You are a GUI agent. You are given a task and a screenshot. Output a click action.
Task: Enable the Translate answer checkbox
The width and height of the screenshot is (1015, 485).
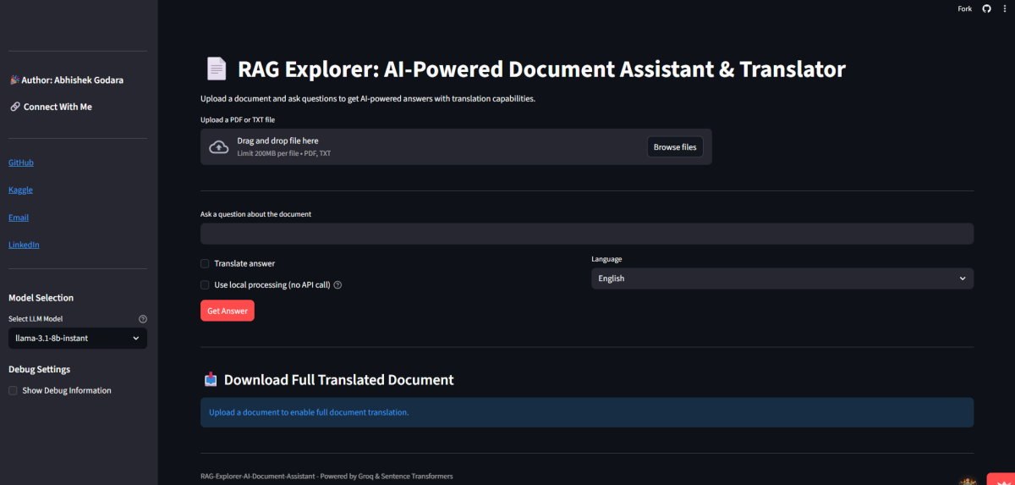click(205, 263)
